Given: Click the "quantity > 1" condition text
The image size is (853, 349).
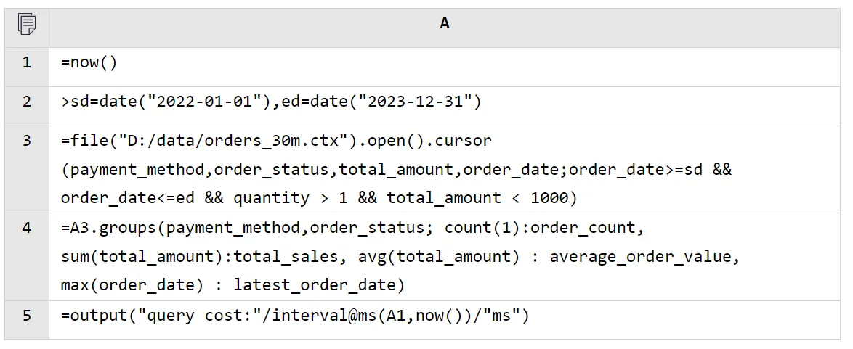Looking at the screenshot, I should 281,198.
